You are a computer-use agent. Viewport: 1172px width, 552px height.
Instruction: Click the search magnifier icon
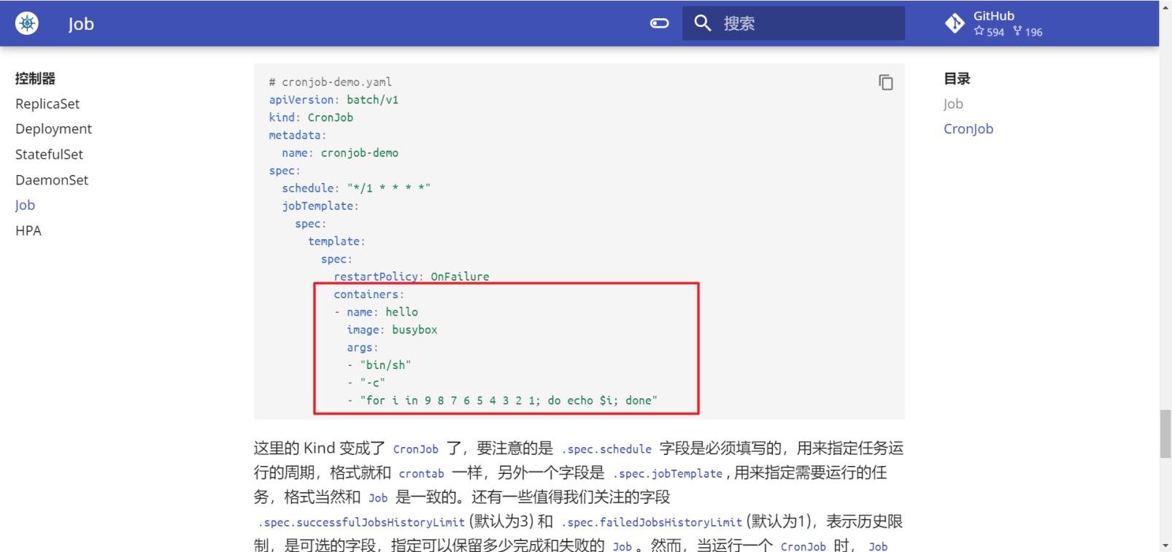click(x=703, y=23)
